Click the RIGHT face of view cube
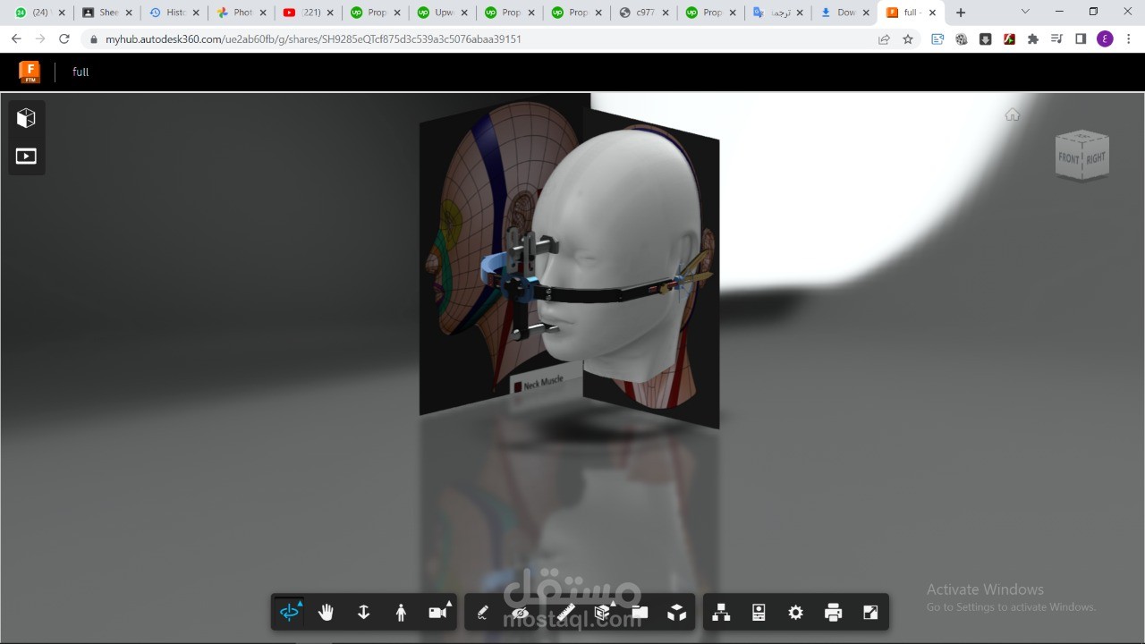1145x644 pixels. 1096,158
